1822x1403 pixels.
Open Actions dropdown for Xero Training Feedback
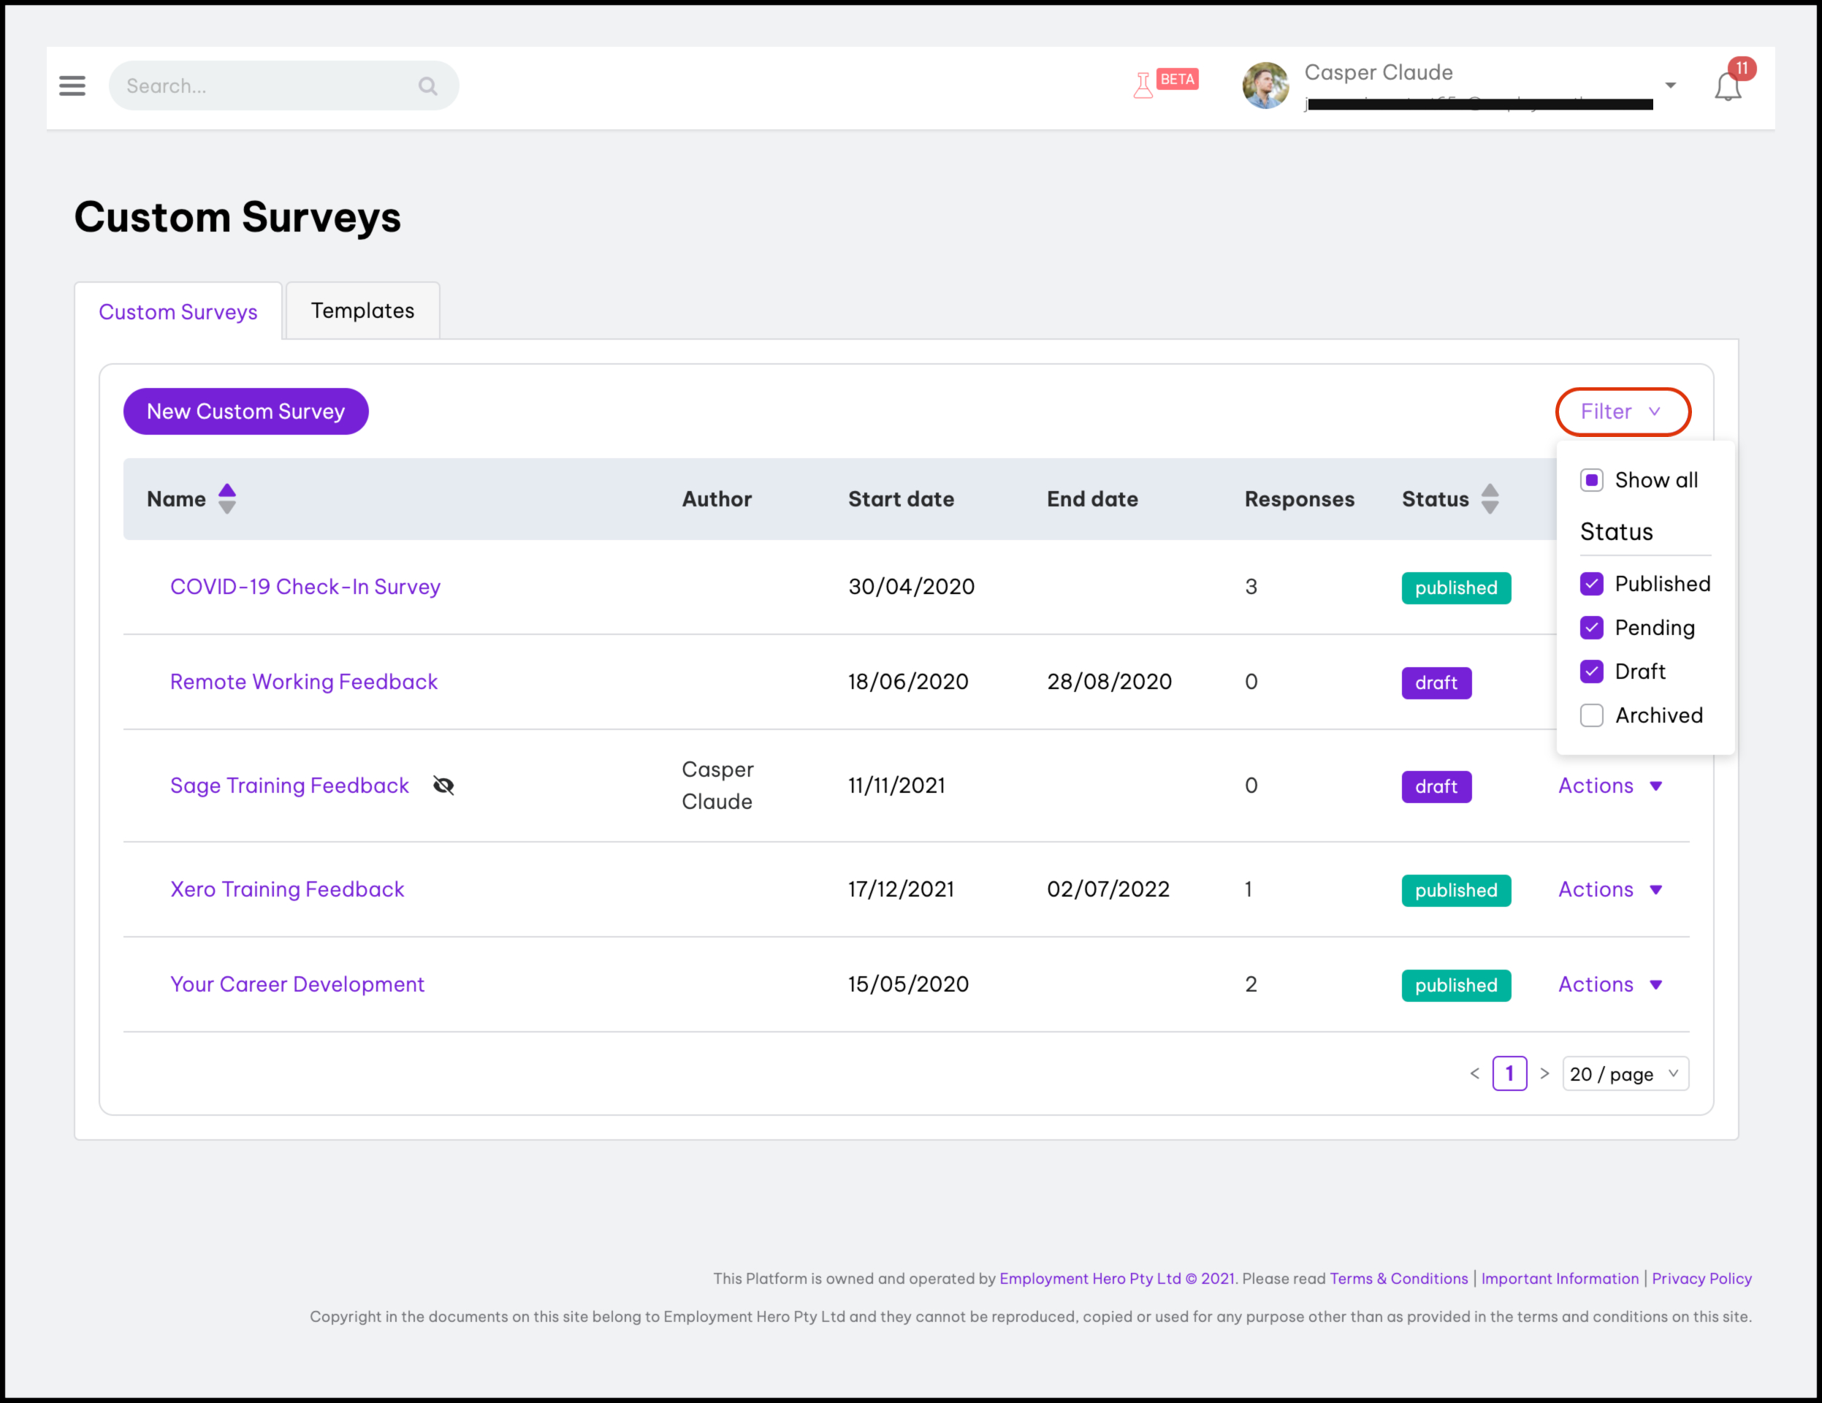point(1610,890)
